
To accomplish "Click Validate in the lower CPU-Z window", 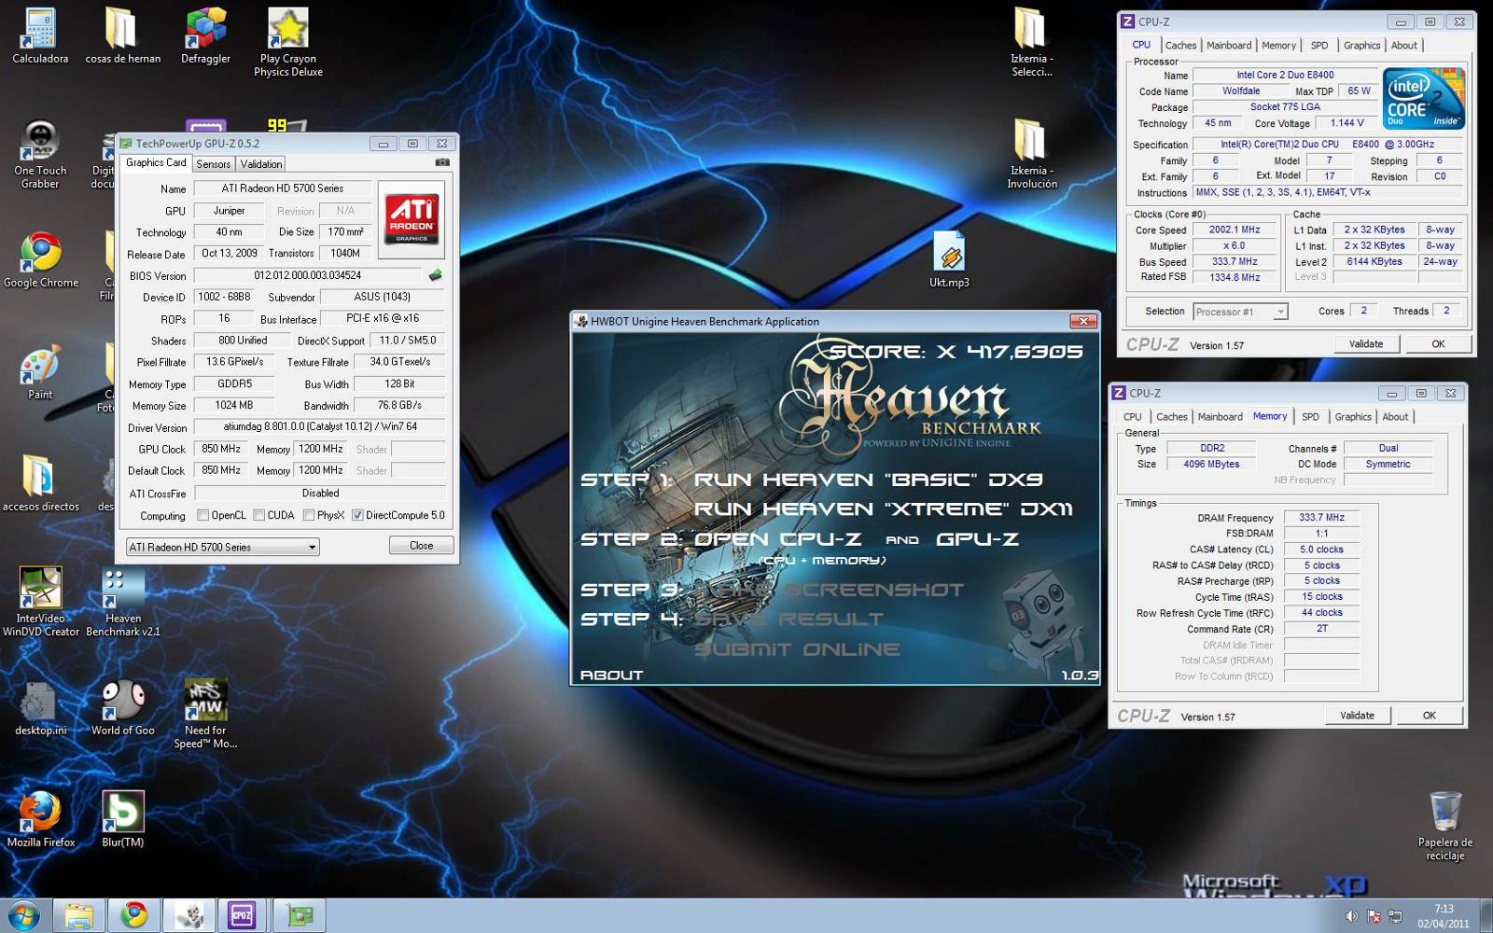I will 1357,715.
